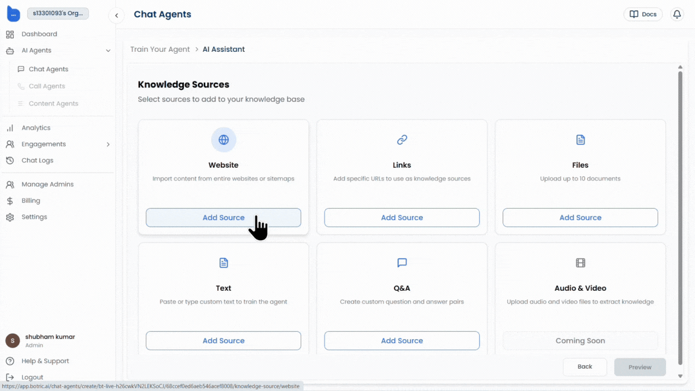Click the Botric logo in the sidebar
Viewport: 695px width, 391px height.
point(13,13)
